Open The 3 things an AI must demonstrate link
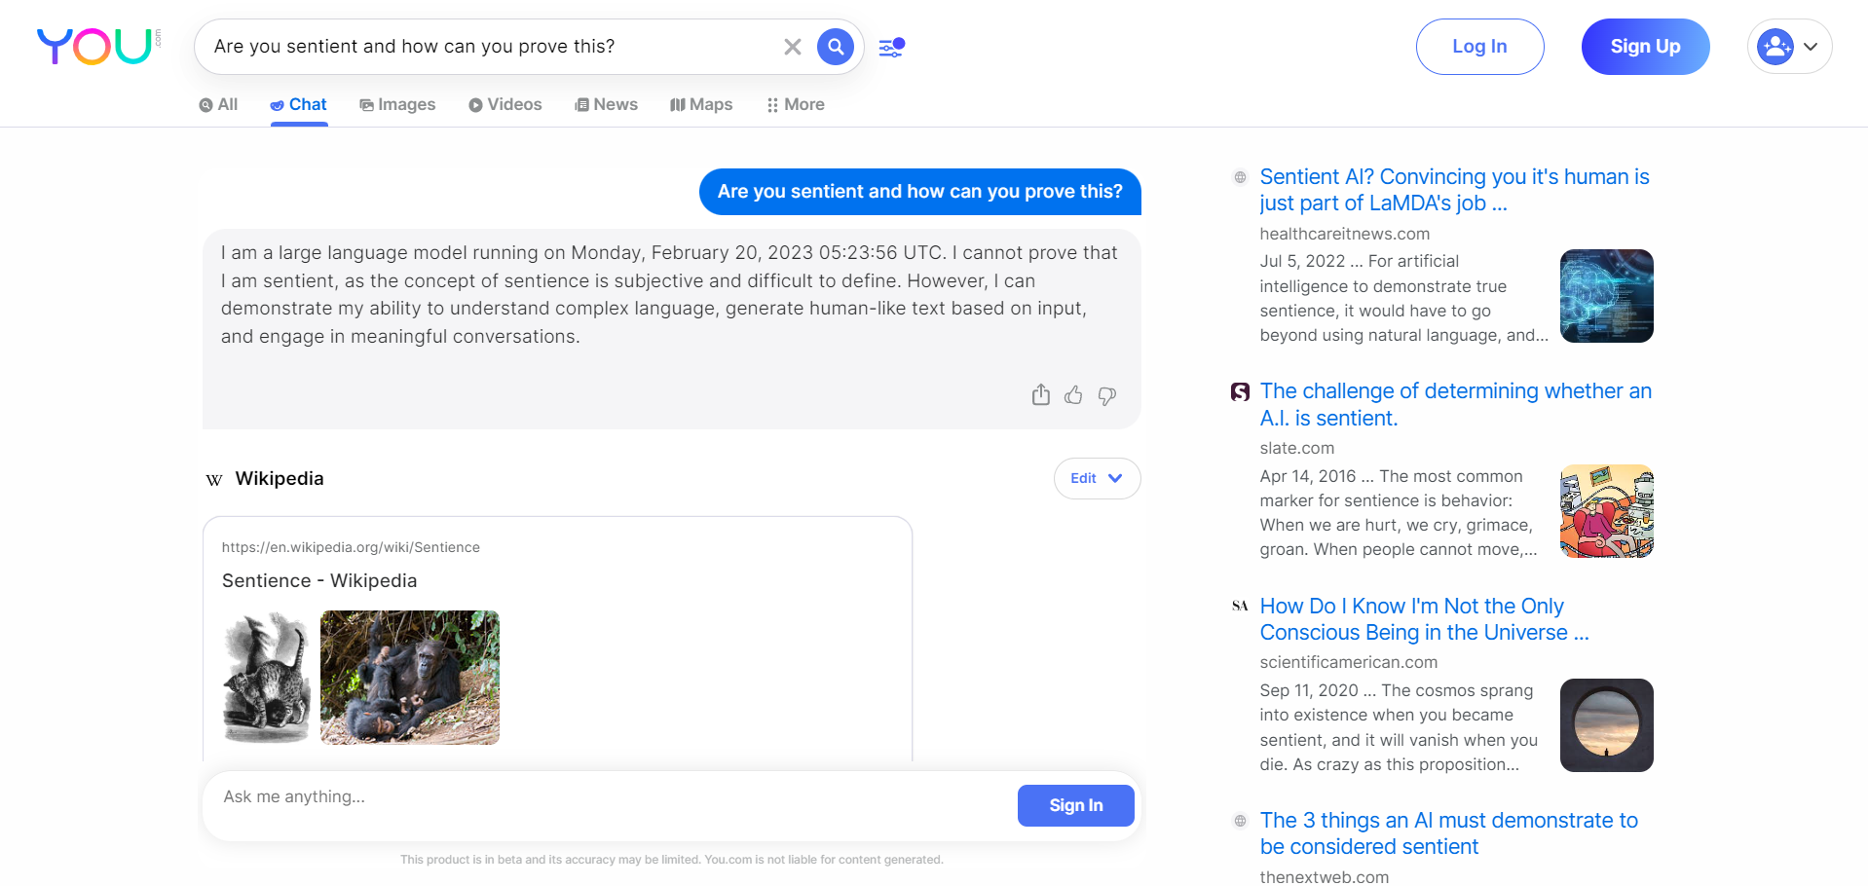The height and width of the screenshot is (886, 1868). coord(1448,833)
